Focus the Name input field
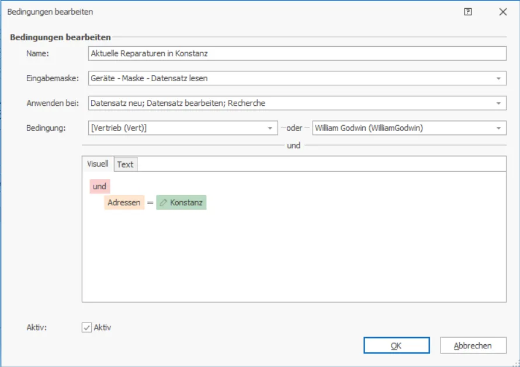 297,54
